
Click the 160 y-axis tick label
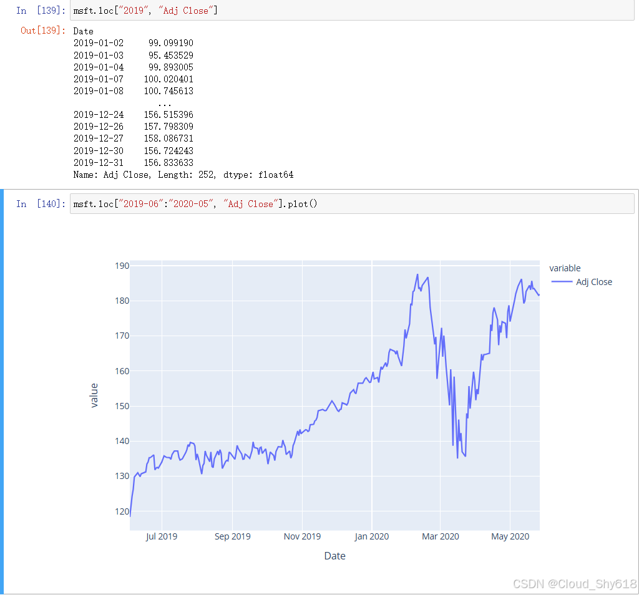click(122, 371)
